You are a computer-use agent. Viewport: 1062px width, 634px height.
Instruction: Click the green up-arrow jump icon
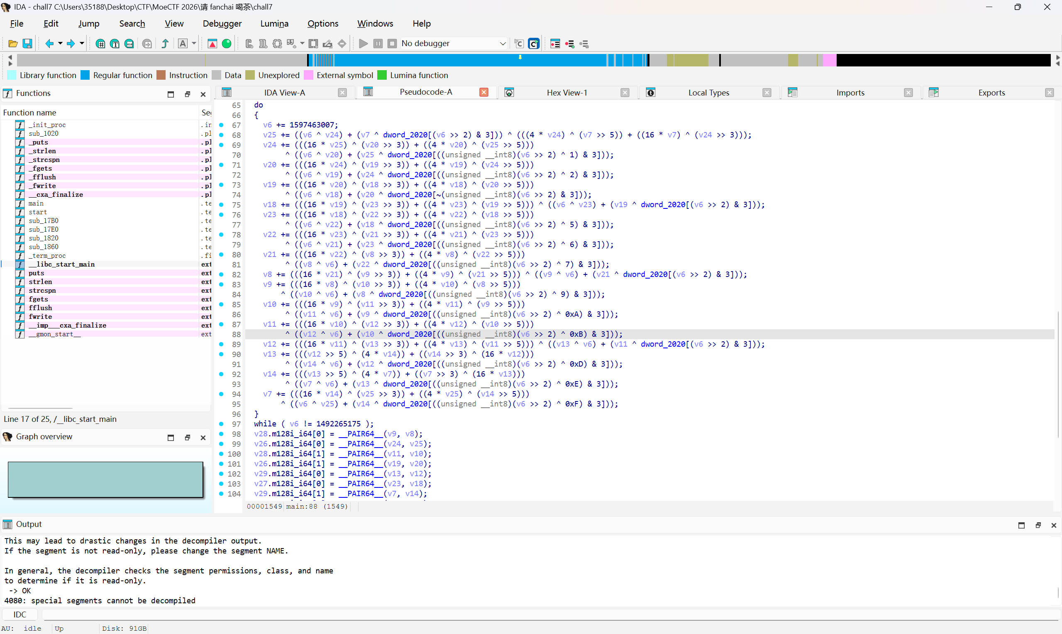click(165, 44)
